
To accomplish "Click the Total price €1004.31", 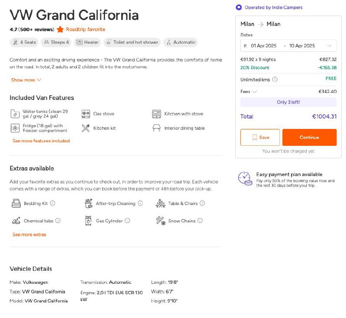I will [324, 116].
